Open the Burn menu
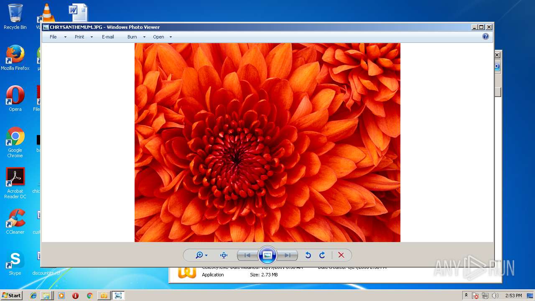This screenshot has width=535, height=301. [132, 37]
